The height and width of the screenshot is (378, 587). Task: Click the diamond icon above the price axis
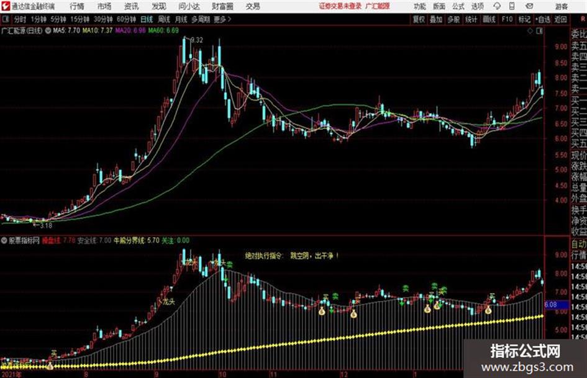530,31
